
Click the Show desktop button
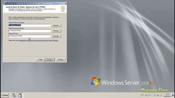click(x=173, y=95)
